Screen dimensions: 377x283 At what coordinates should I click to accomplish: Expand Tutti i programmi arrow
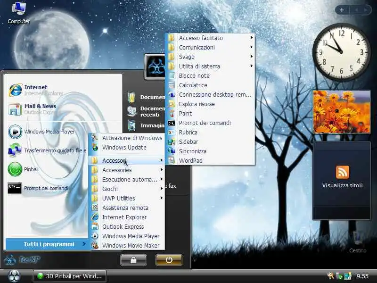[84, 244]
